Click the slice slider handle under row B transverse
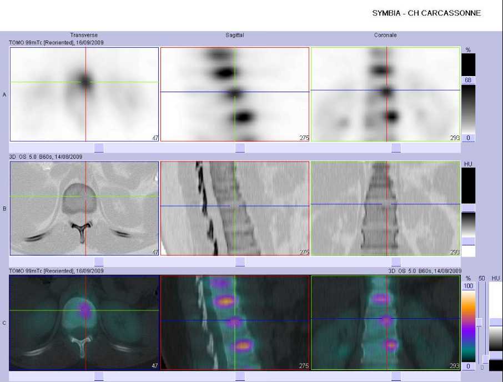Viewport: 503px width, 382px height. coord(99,262)
